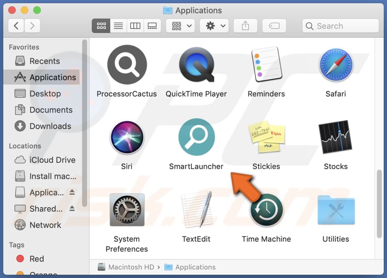Select the SmartLauncher app icon
Image resolution: width=387 pixels, height=278 pixels.
[196, 137]
